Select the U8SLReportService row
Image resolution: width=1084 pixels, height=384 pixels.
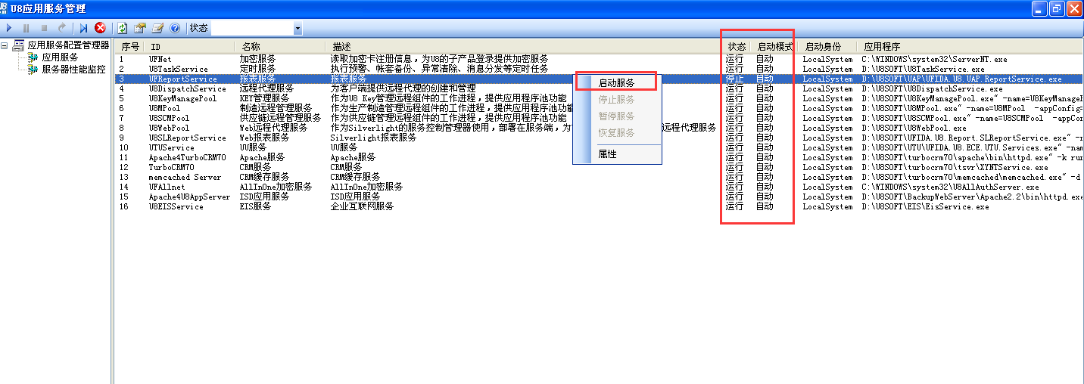coord(600,138)
